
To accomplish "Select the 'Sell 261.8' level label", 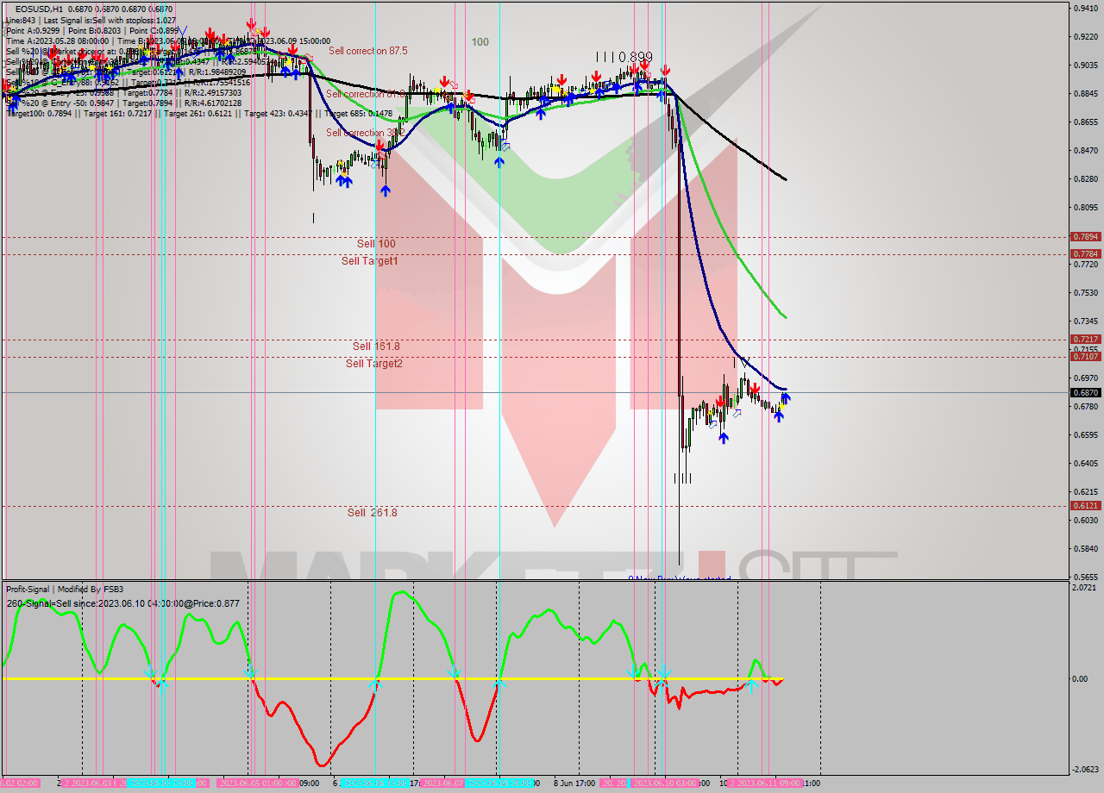I will pos(373,512).
